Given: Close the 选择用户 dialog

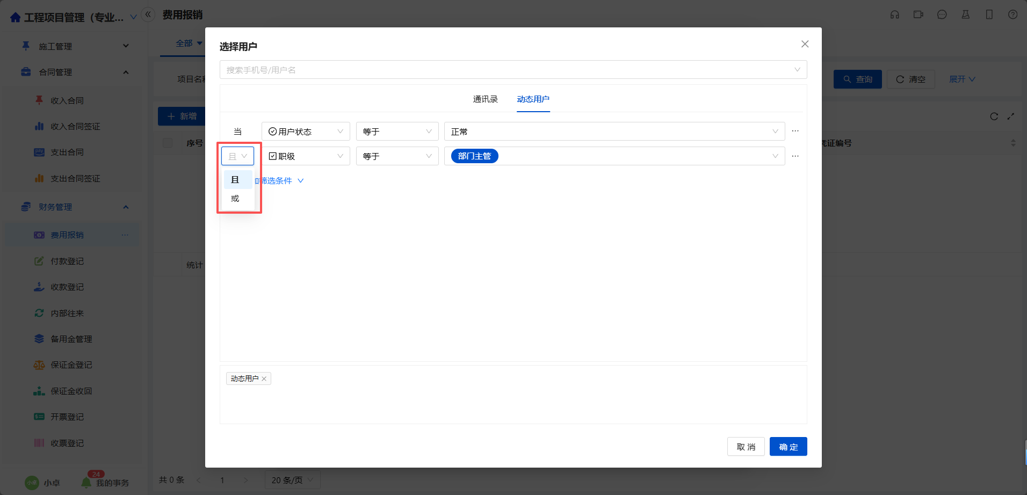Looking at the screenshot, I should 805,44.
